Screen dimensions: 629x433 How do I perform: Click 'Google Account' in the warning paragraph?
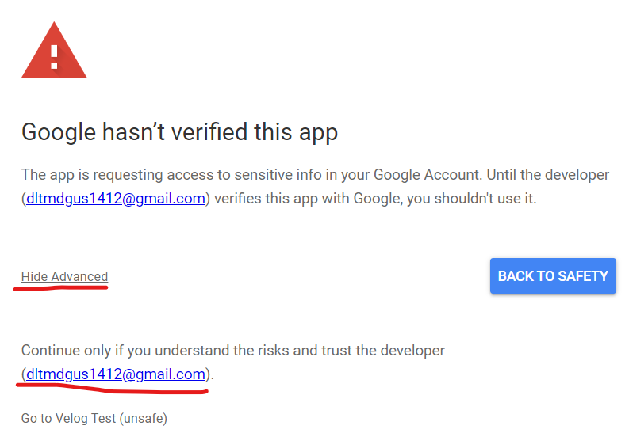click(427, 175)
